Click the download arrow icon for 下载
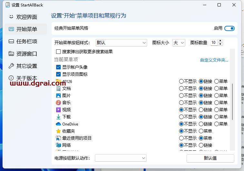Viewport: 244px width, 171px height. [x=58, y=117]
